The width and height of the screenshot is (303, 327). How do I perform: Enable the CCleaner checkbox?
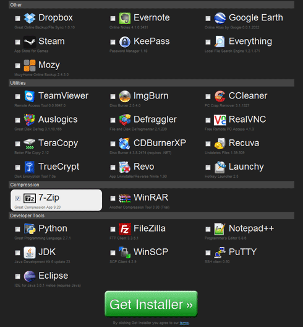[208, 97]
